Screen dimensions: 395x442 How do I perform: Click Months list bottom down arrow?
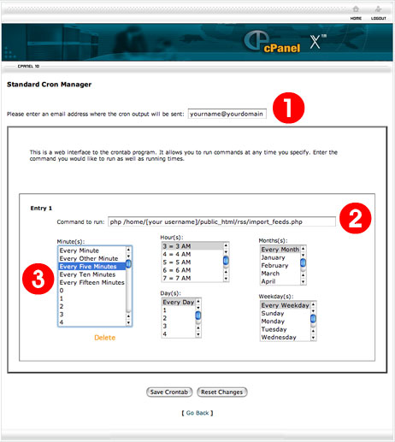click(x=303, y=282)
